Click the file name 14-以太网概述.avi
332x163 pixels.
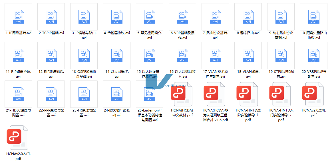pyautogui.click(x=117, y=74)
